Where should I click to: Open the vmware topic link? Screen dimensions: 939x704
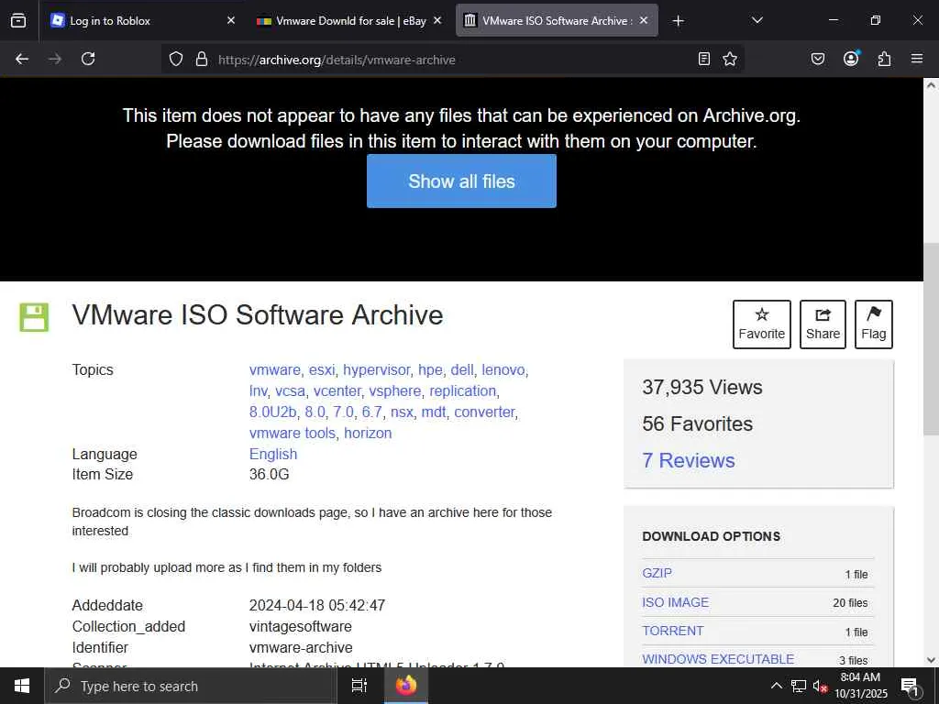pos(275,370)
